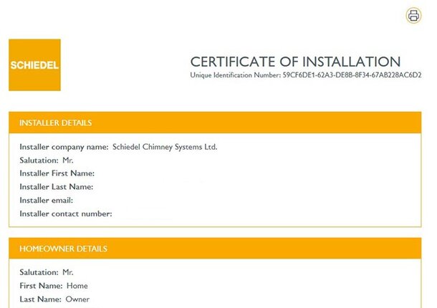Click the Installer contact number label

coord(66,213)
